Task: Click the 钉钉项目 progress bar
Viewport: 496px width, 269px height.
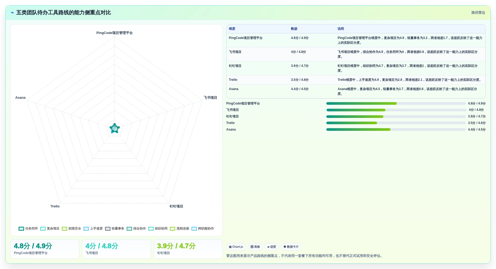Action: [396, 116]
